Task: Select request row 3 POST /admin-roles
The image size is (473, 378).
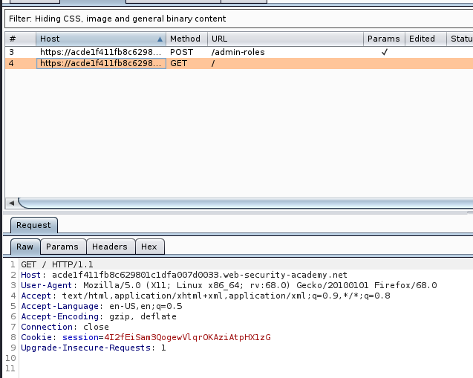Action: click(x=239, y=52)
